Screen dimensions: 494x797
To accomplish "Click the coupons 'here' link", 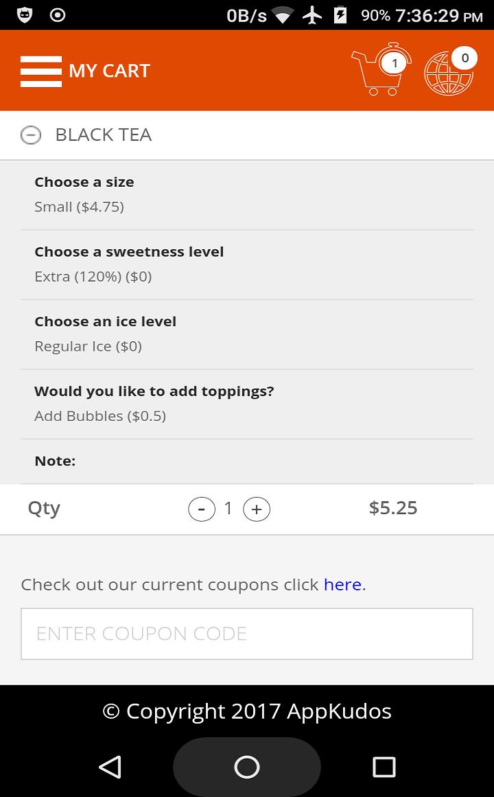I will coord(342,584).
